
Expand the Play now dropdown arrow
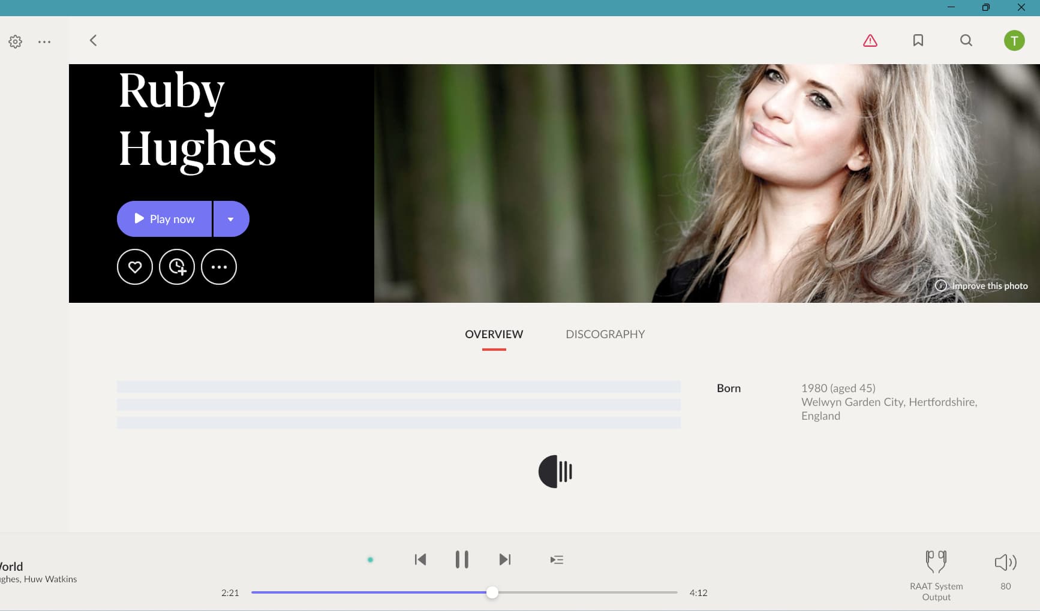click(x=231, y=219)
